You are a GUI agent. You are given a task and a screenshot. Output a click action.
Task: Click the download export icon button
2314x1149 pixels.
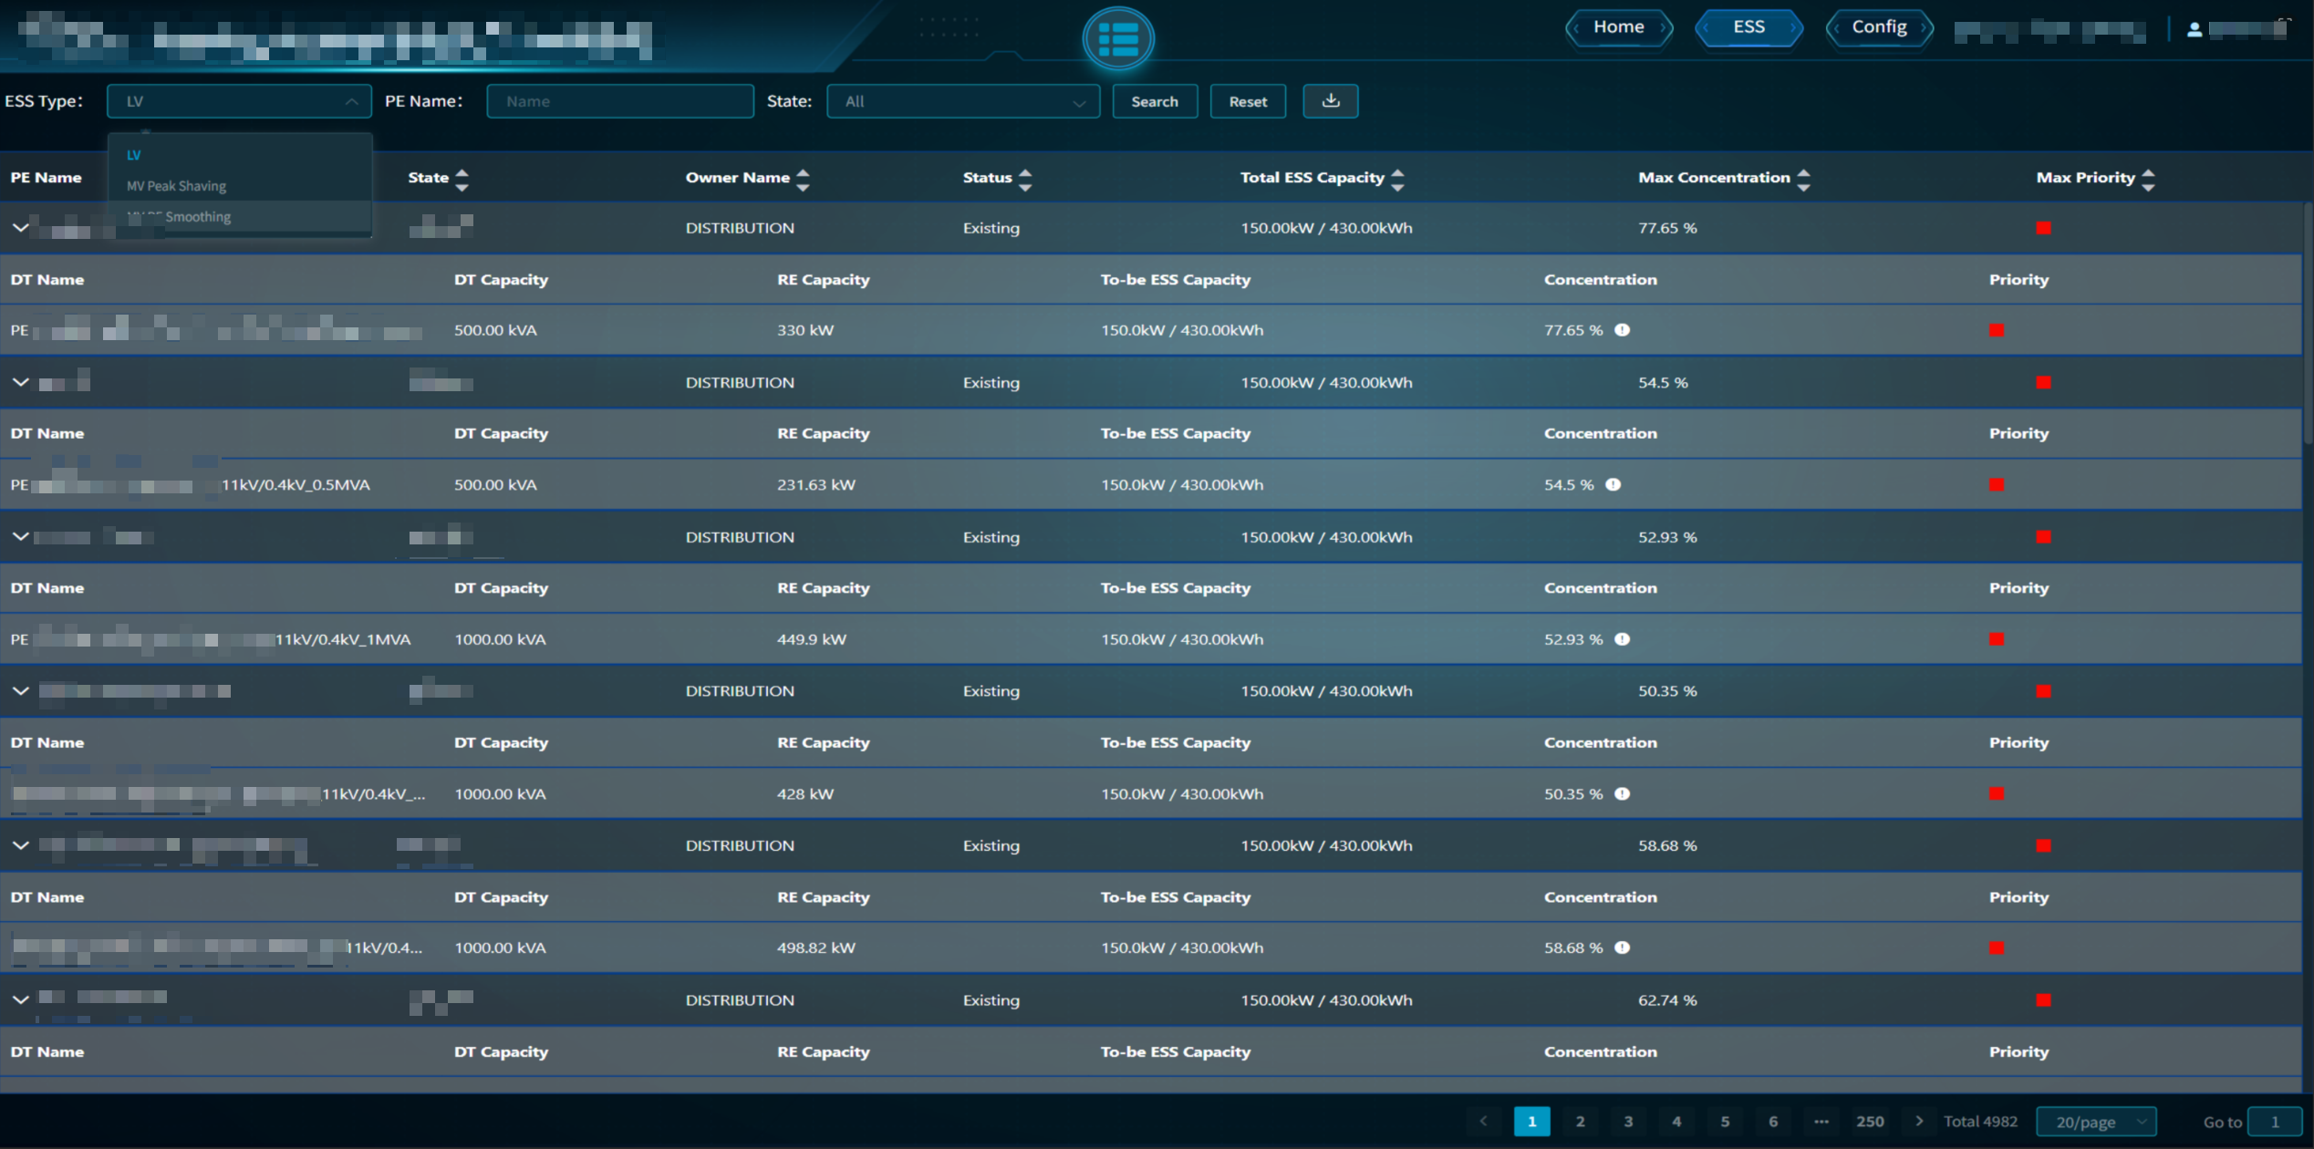[x=1330, y=101]
